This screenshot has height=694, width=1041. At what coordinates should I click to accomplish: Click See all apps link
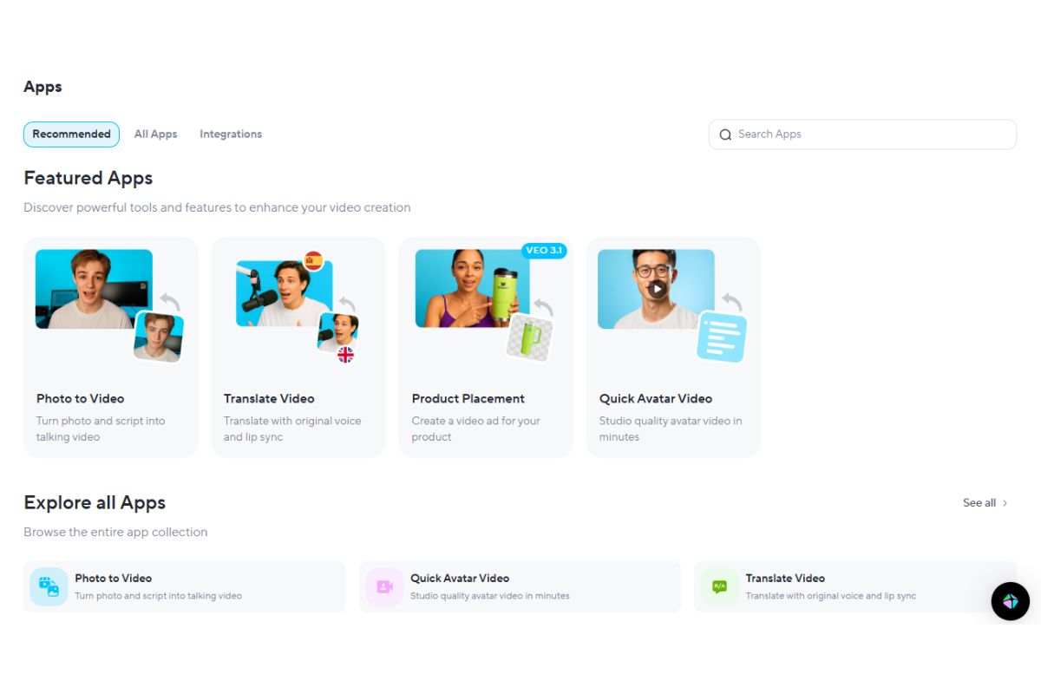pyautogui.click(x=979, y=503)
